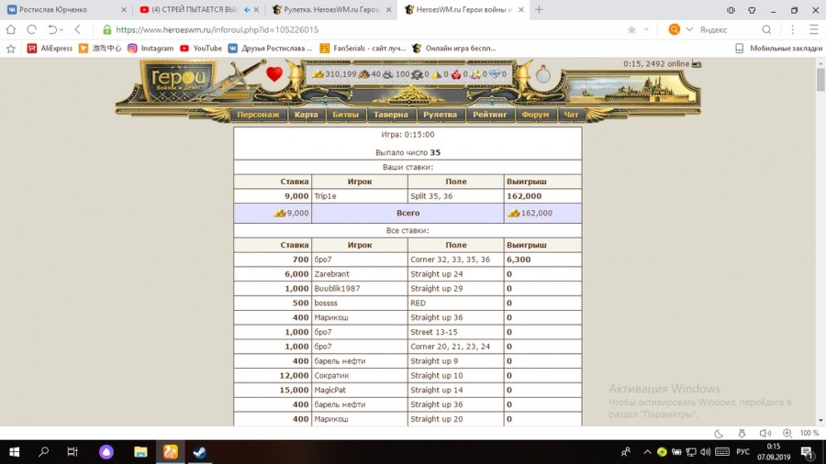Screen dimensions: 826x464
Task: Expand the bookmark star dropdown arrow
Action: pos(646,30)
